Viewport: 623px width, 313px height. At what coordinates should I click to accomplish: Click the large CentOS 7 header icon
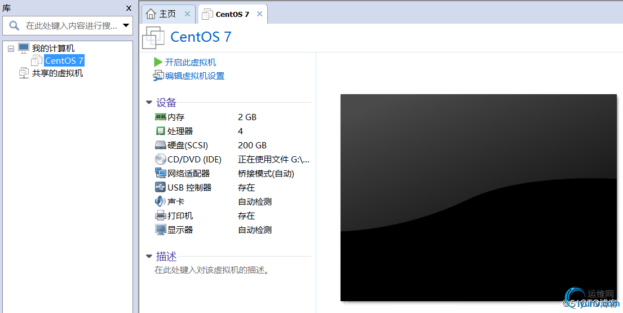[x=153, y=37]
